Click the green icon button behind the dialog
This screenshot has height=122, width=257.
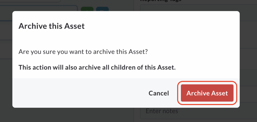point(87,9)
